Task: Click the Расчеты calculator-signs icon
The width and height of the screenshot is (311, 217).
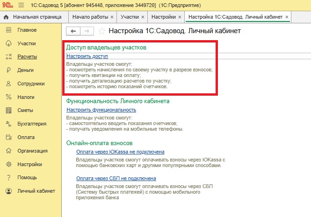Action: (x=8, y=56)
